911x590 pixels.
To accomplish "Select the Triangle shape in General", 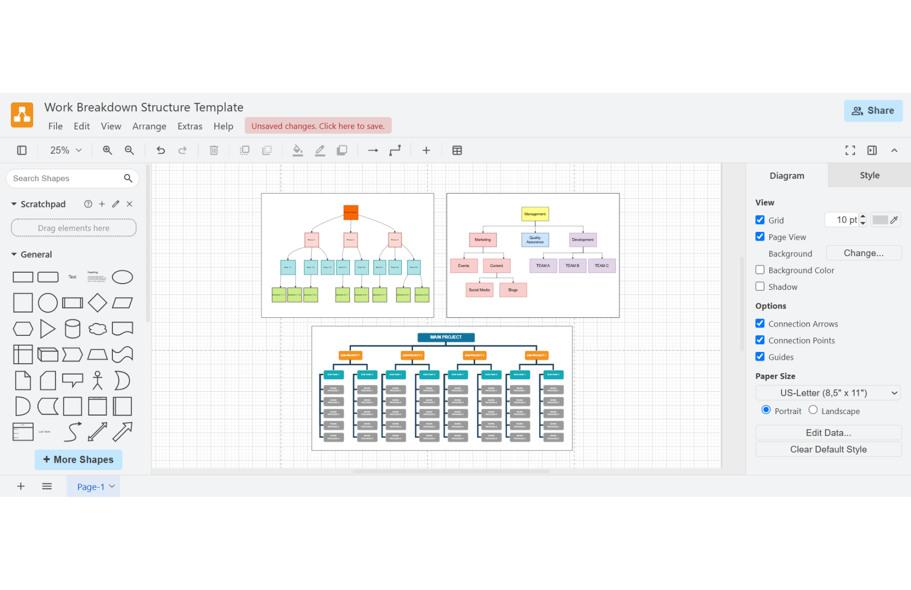I will [48, 329].
